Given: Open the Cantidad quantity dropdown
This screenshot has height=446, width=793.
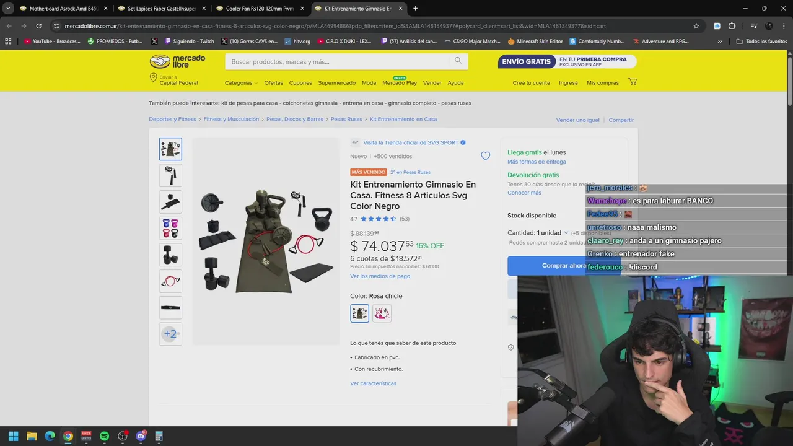Looking at the screenshot, I should point(553,233).
